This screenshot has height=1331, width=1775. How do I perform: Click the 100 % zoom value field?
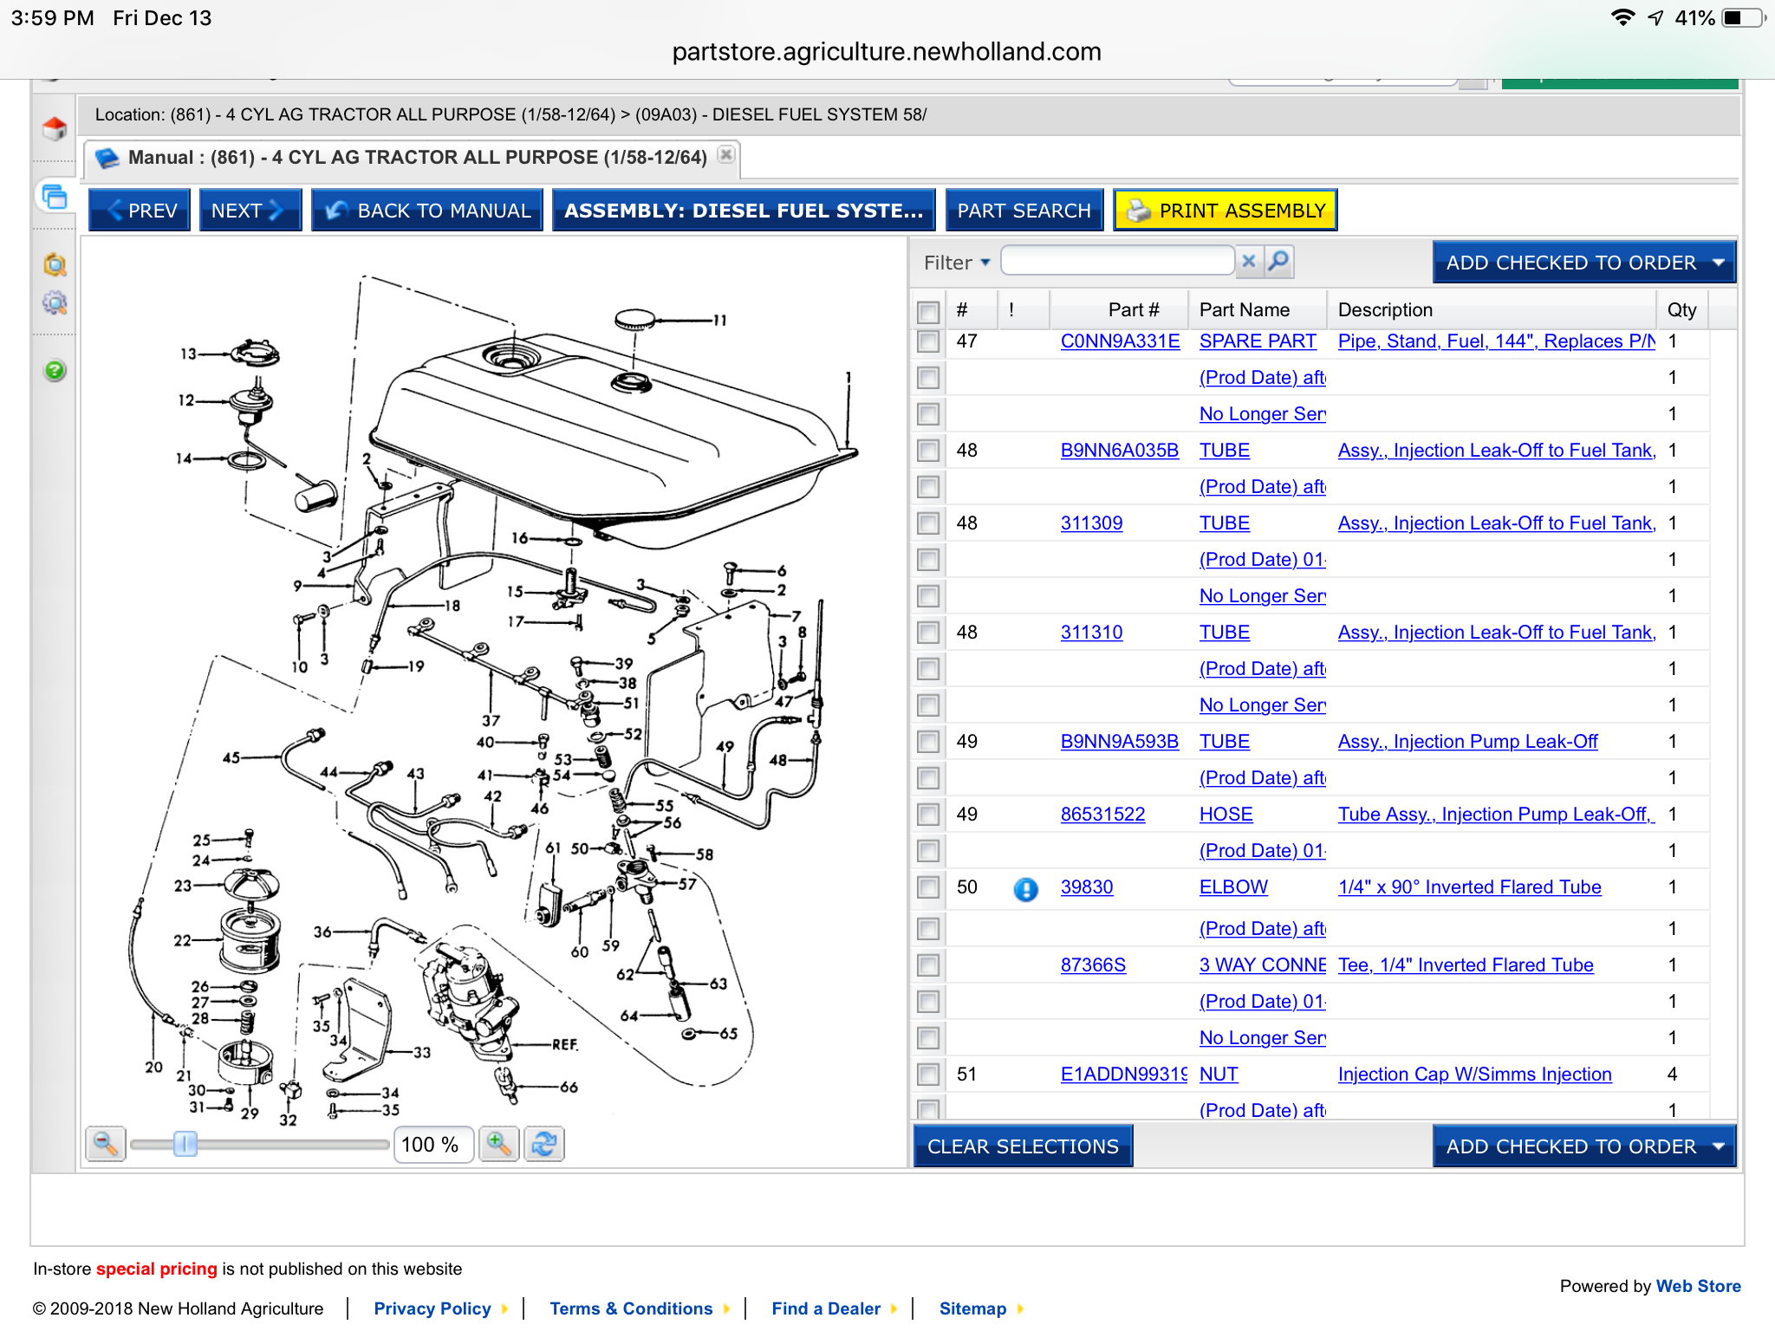coord(433,1145)
